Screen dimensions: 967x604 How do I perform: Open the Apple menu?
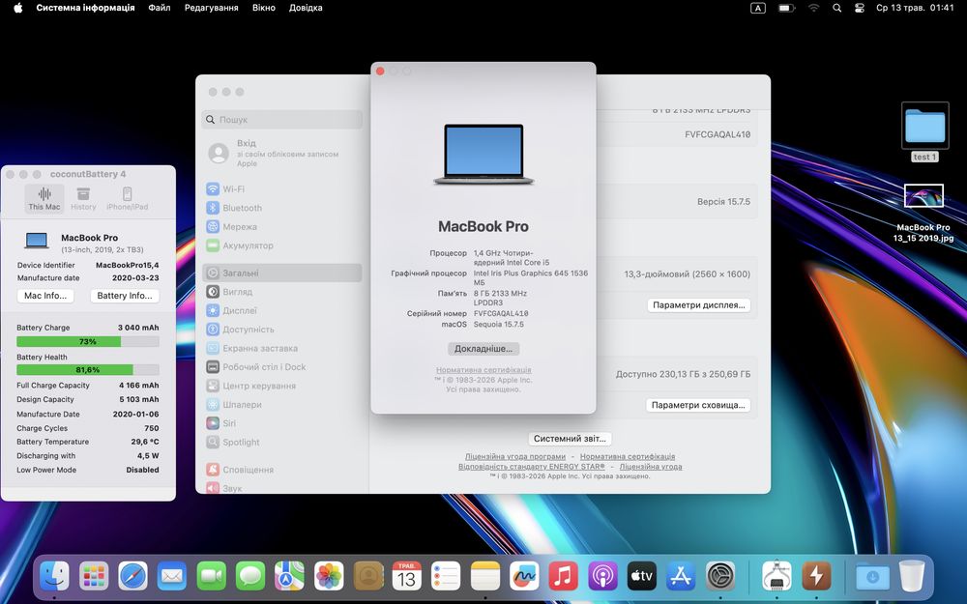click(x=17, y=8)
